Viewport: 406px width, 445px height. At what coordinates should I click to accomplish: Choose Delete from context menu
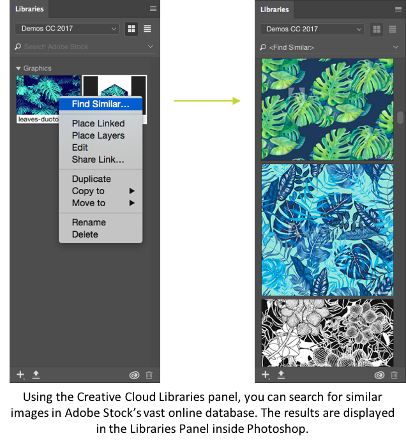pos(100,234)
